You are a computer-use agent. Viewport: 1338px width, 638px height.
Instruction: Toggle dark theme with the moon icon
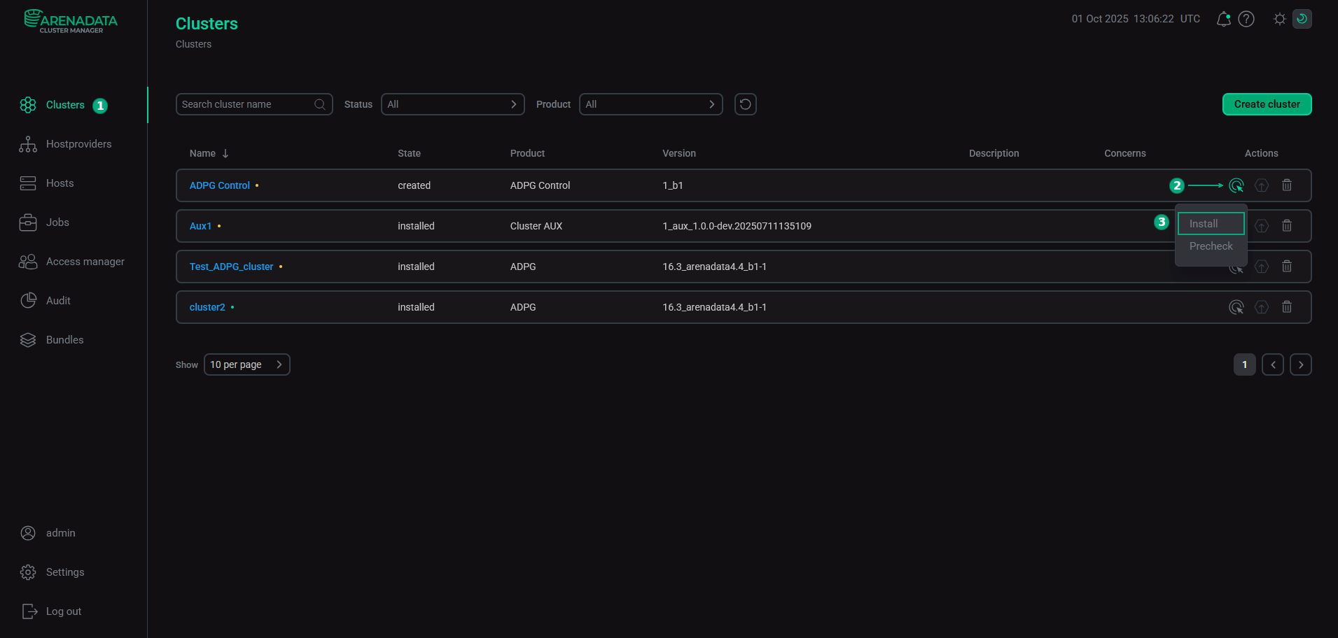coord(1302,19)
